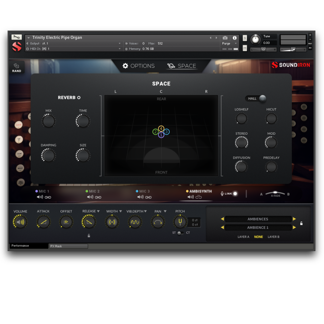The width and height of the screenshot is (324, 324).
Task: Toggle the REVERB on/off circle
Action: 79,98
